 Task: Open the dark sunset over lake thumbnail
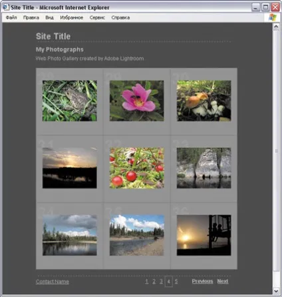tap(70, 168)
